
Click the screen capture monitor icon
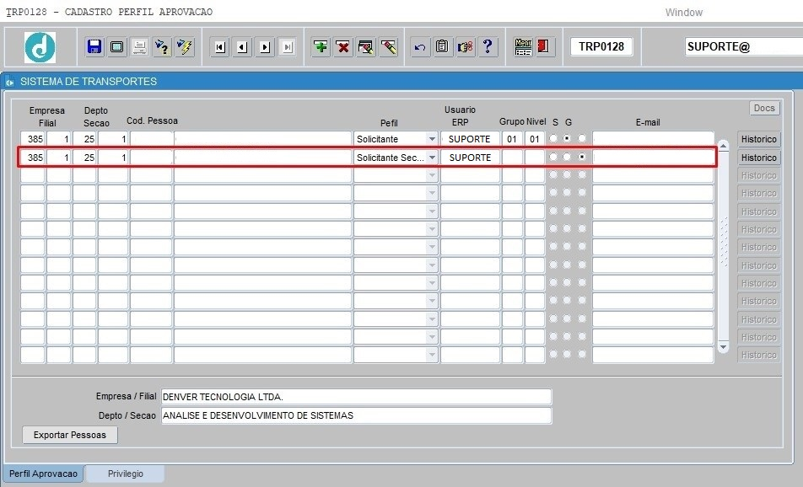[x=116, y=47]
